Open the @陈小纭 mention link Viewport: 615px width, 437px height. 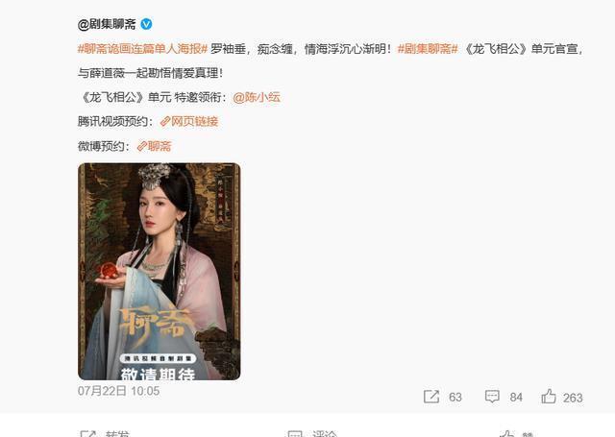257,97
